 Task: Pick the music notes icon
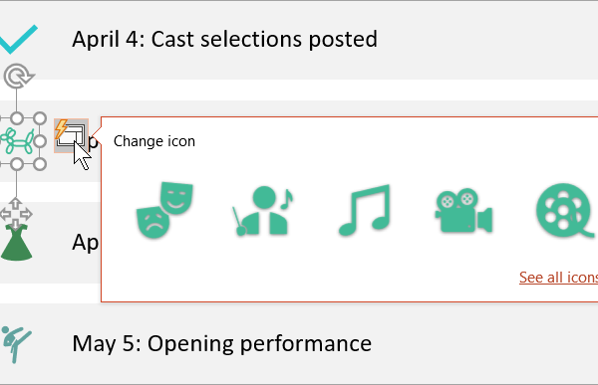(x=365, y=210)
